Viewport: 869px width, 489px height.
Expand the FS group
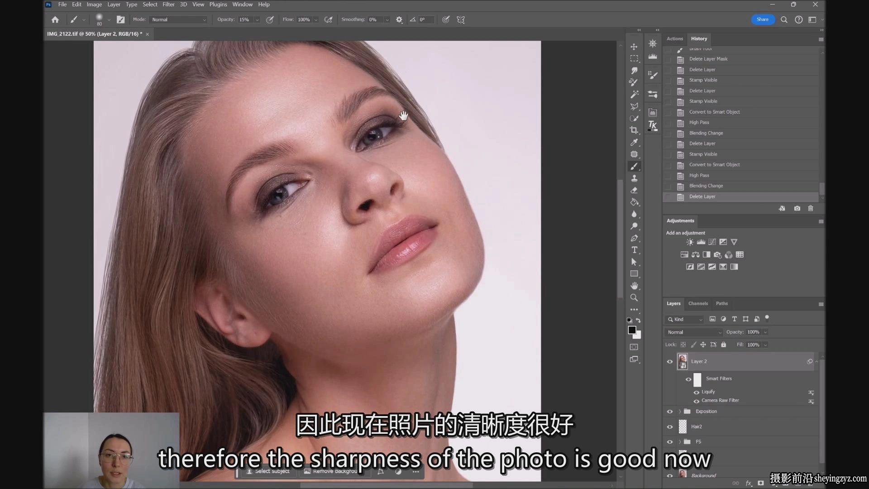tap(680, 441)
